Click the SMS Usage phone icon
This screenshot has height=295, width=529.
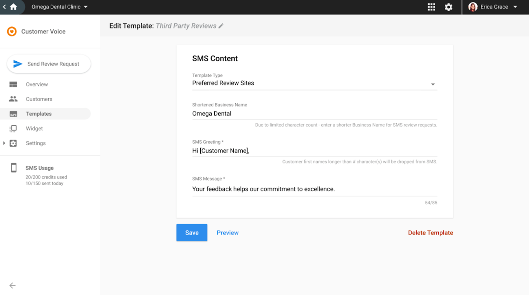(x=14, y=168)
